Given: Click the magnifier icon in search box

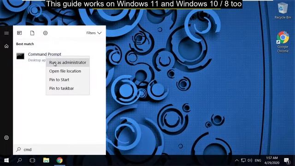Looking at the screenshot, I should [x=18, y=149].
